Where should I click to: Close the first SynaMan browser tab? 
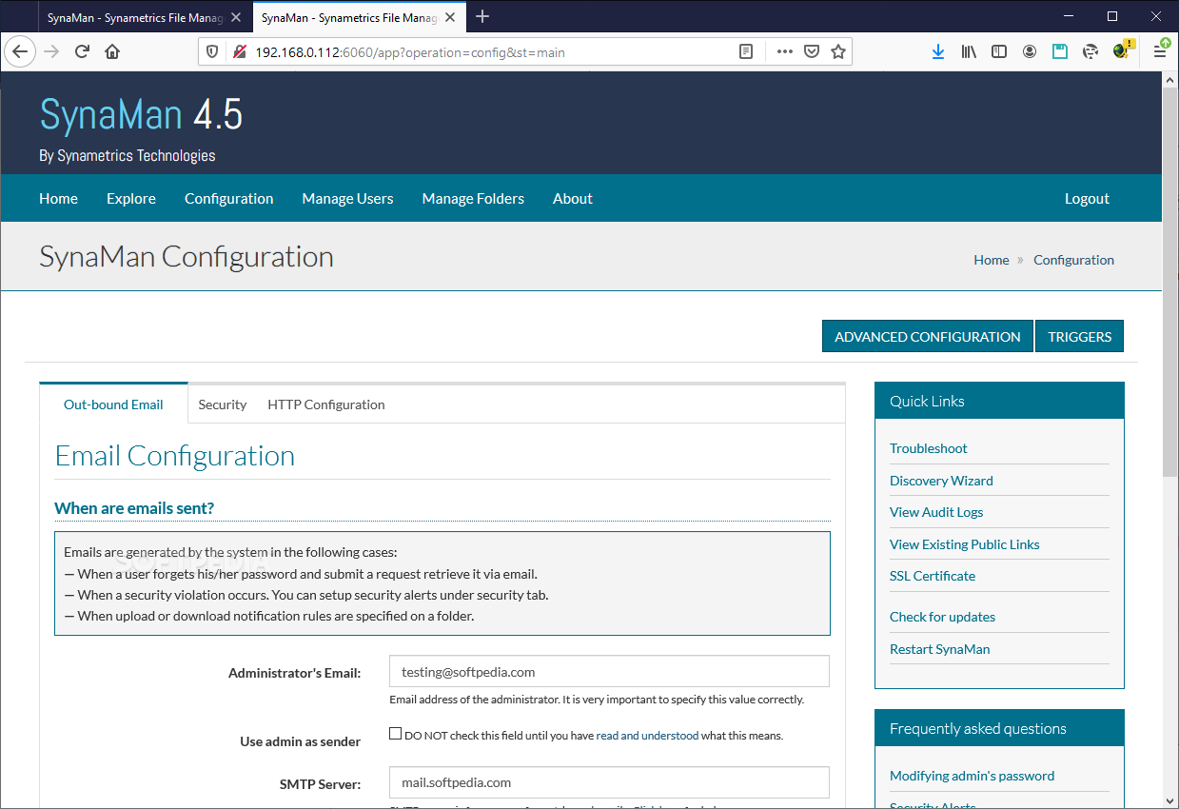click(x=237, y=17)
